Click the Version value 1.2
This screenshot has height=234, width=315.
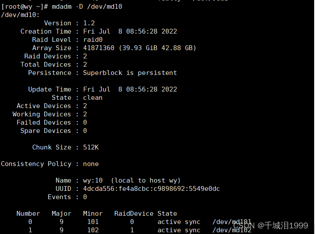[89, 23]
